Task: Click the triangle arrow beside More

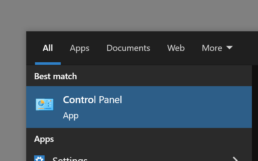Action: click(x=230, y=47)
